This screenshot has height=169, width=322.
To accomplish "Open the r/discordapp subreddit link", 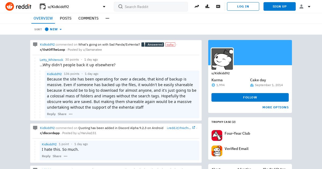I will tap(50, 133).
